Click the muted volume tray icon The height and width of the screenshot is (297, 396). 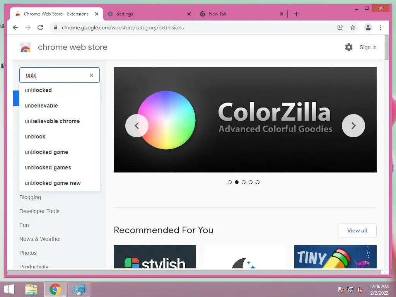360,290
